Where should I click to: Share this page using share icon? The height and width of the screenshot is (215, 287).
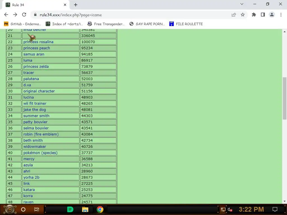tap(234, 15)
